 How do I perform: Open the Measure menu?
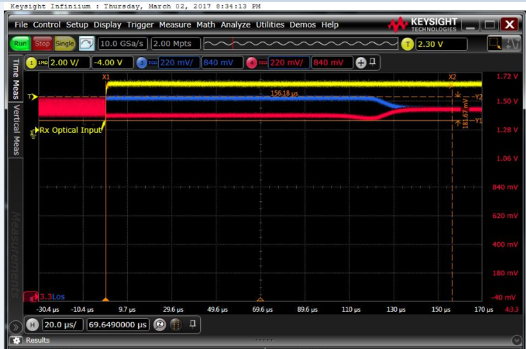[x=175, y=25]
